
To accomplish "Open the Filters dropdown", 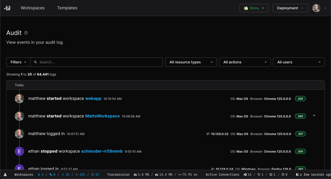I will [x=18, y=62].
